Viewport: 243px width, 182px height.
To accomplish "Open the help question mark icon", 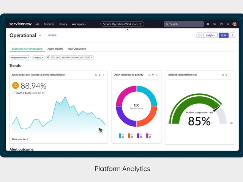I will click(x=221, y=24).
